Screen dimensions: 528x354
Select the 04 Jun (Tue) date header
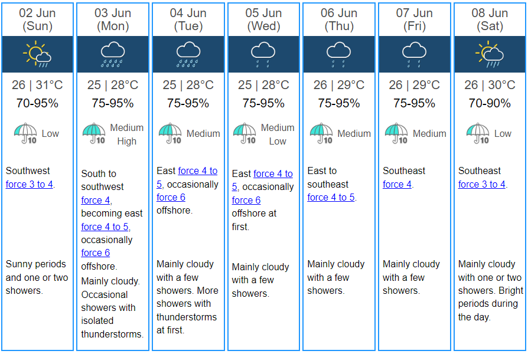point(188,19)
